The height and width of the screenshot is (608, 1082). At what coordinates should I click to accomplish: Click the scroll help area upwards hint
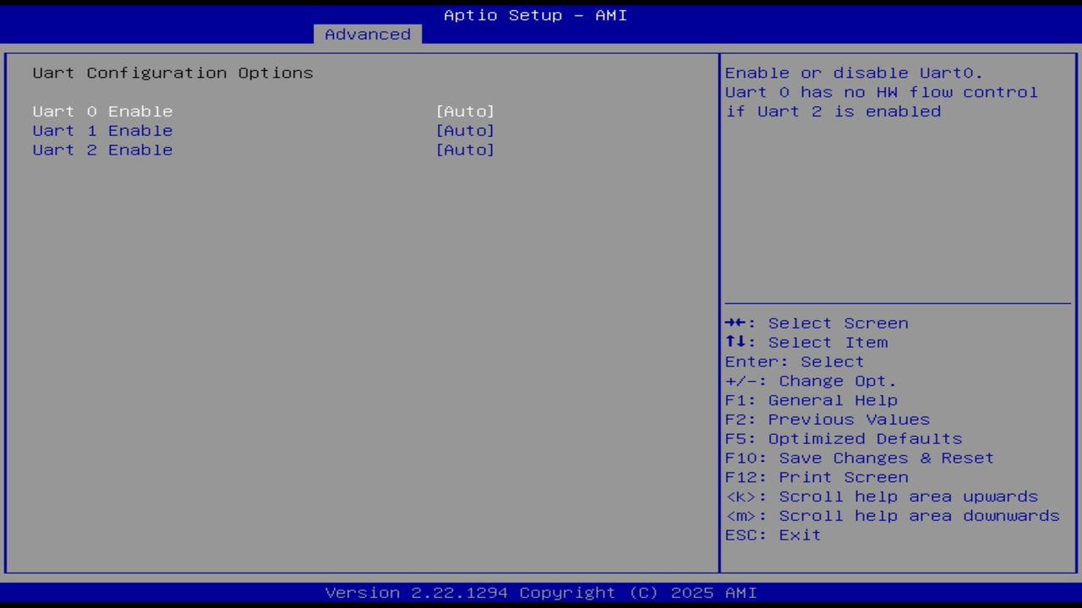tap(882, 496)
